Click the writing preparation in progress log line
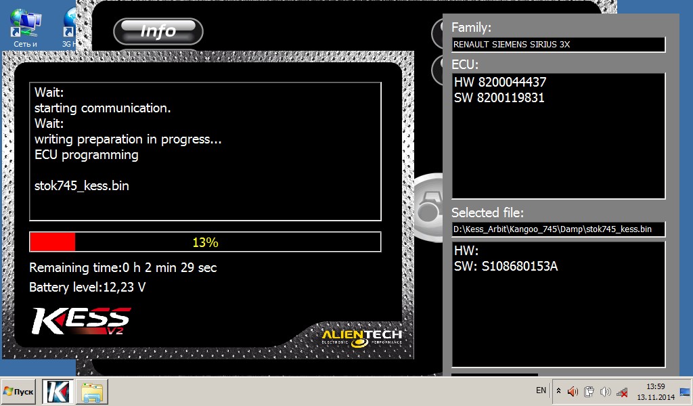The height and width of the screenshot is (406, 693). click(128, 139)
